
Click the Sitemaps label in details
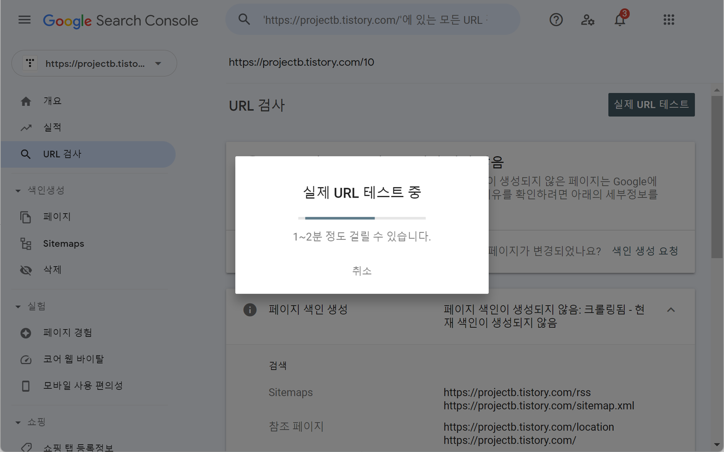tap(290, 393)
